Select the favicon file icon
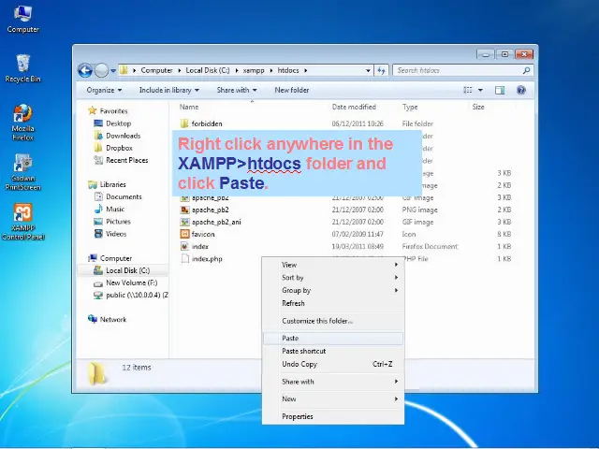The width and height of the screenshot is (599, 449). (184, 234)
